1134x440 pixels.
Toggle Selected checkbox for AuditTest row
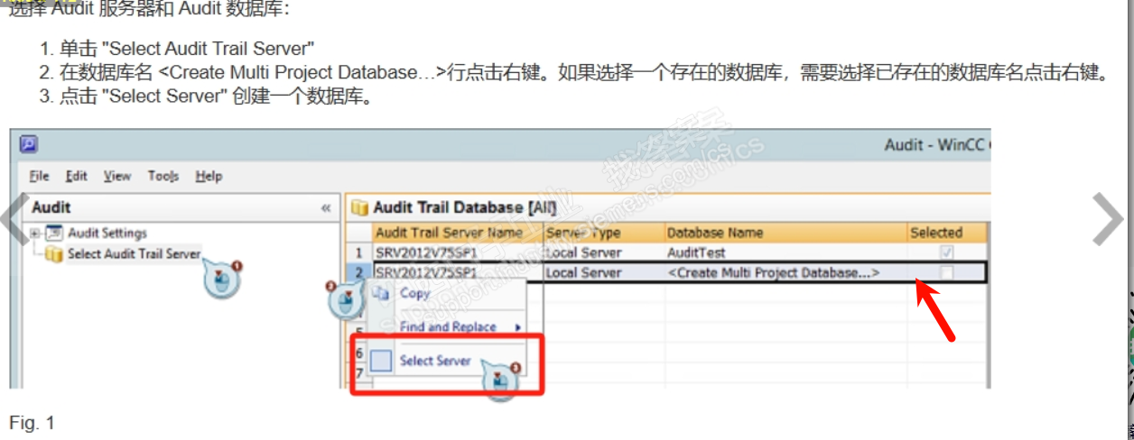point(946,252)
